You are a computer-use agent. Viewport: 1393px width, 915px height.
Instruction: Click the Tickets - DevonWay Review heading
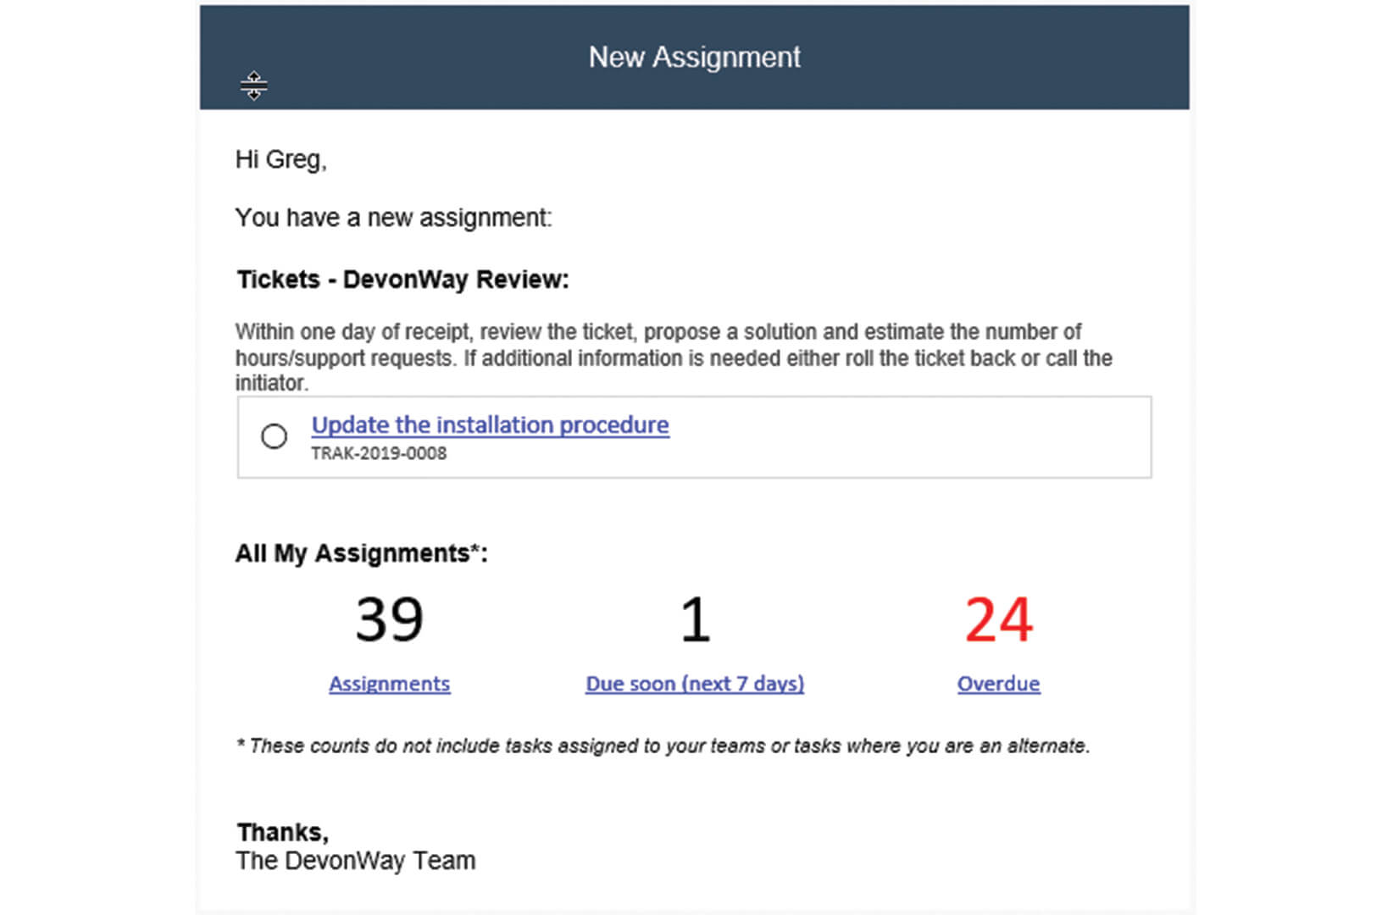coord(403,280)
